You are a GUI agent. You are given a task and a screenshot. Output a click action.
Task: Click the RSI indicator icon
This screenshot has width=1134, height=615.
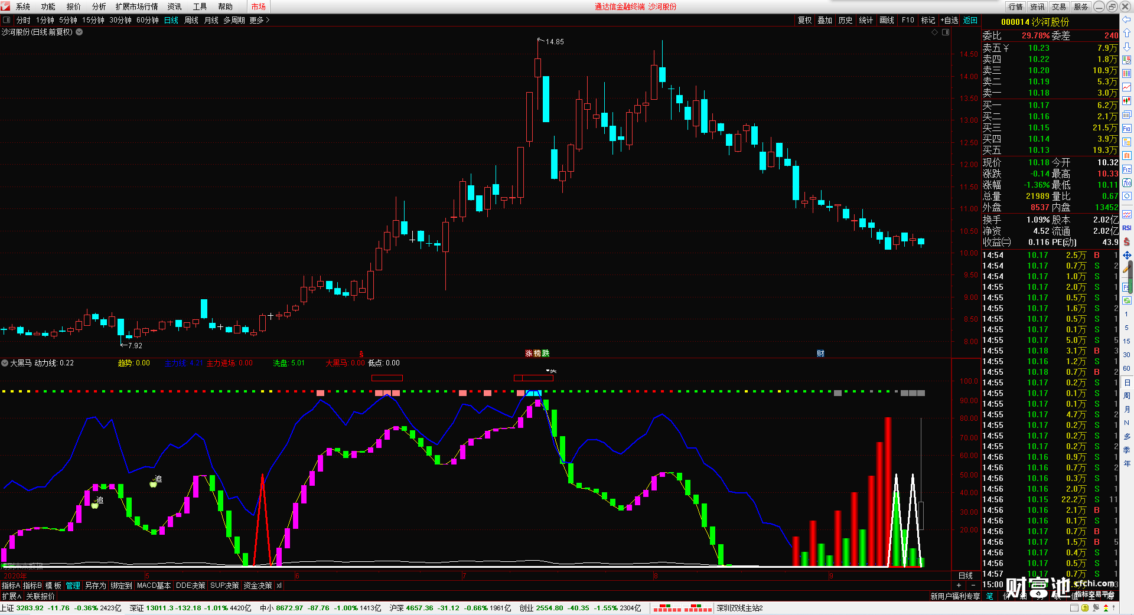click(1127, 228)
